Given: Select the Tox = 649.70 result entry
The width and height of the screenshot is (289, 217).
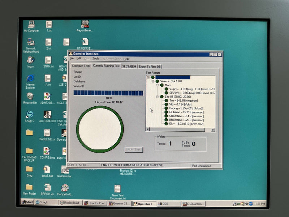Looking at the screenshot, I should 177,100.
